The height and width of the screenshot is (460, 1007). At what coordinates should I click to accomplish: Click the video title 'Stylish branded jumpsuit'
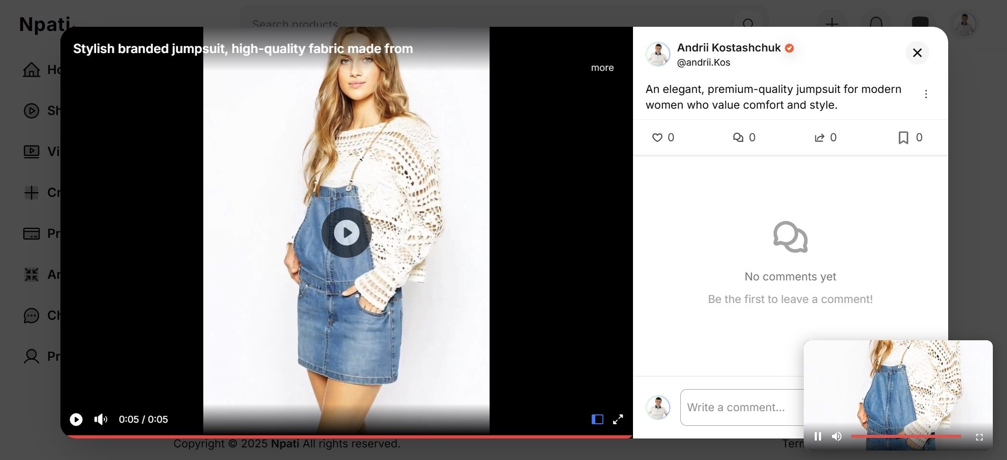243,49
